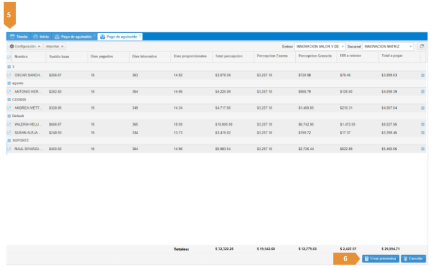Image resolution: width=431 pixels, height=268 pixels.
Task: Click the Crear prenomina button
Action: tap(380, 258)
